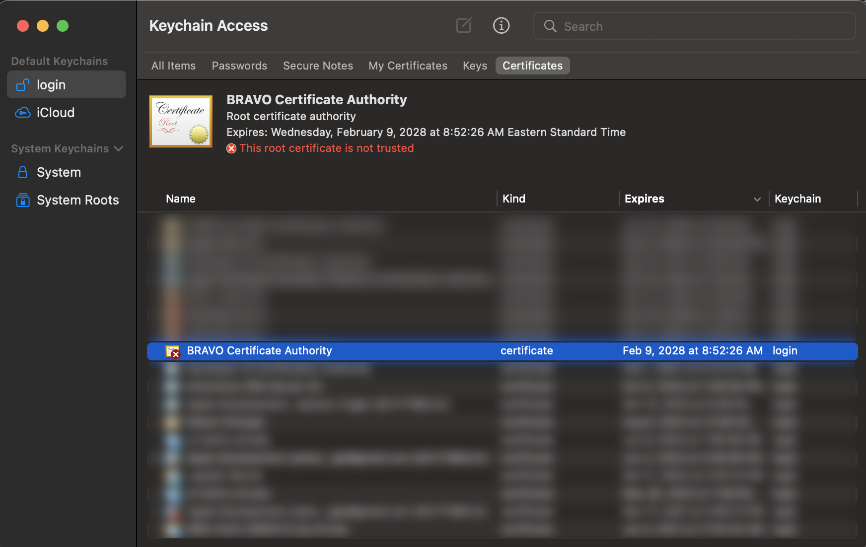Select the login keychain lock icon

point(22,84)
